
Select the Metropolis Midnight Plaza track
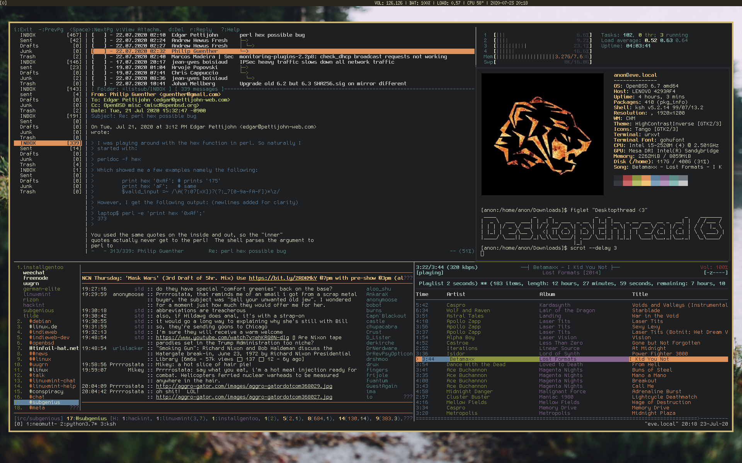572,413
